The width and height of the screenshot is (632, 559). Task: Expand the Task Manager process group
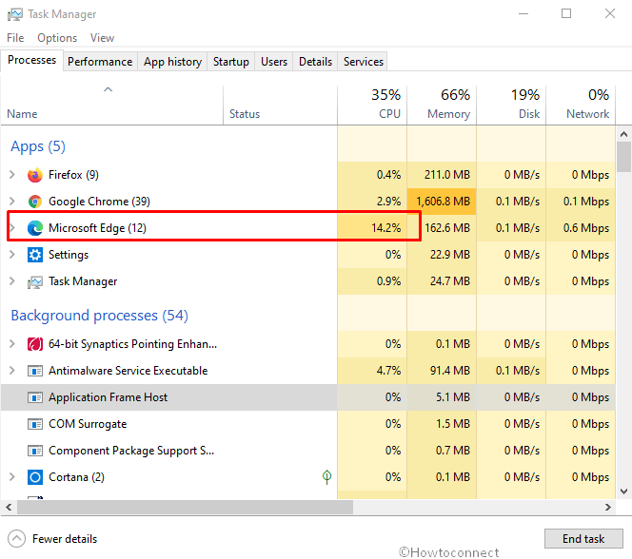click(12, 280)
